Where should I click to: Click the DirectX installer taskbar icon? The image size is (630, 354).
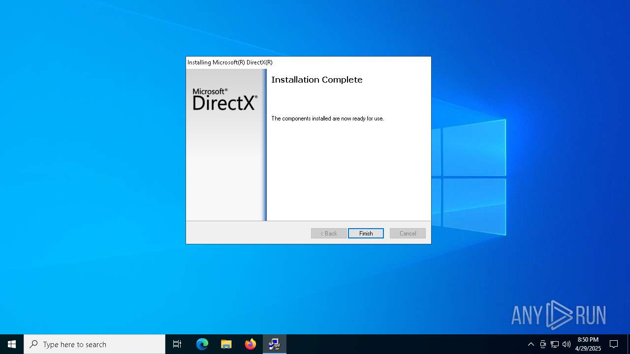[x=275, y=344]
